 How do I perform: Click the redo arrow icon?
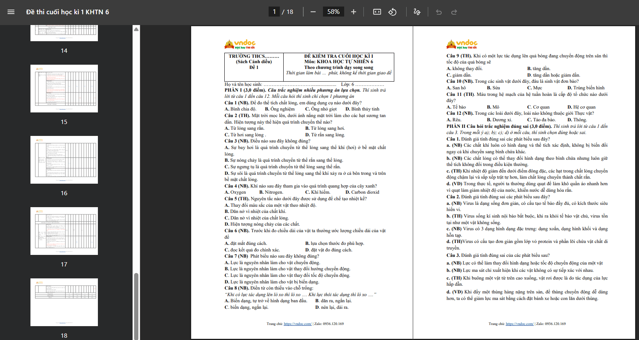pos(454,12)
